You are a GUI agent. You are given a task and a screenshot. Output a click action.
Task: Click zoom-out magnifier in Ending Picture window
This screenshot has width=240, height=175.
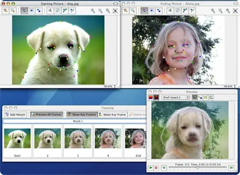[220, 11]
